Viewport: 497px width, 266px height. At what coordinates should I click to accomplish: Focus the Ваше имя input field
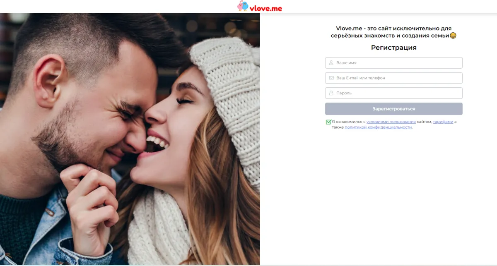[x=394, y=63]
